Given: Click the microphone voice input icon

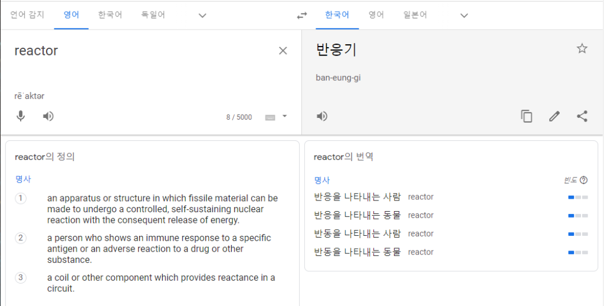Looking at the screenshot, I should click(21, 116).
